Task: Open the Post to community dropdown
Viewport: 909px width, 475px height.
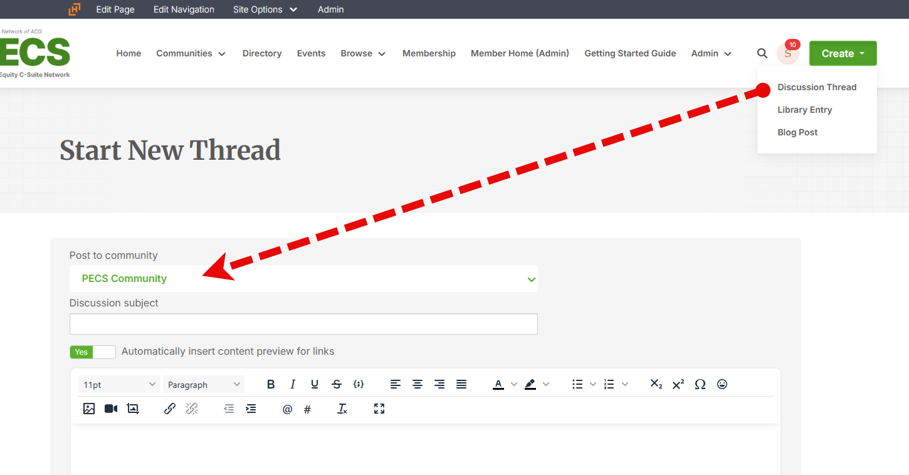Action: click(x=303, y=278)
